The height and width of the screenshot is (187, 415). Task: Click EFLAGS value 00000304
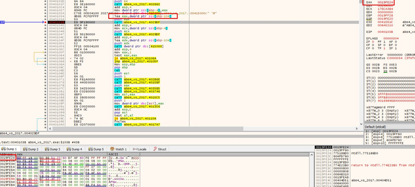point(391,38)
